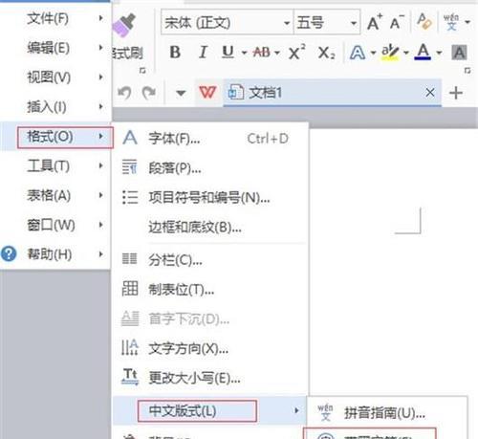The width and height of the screenshot is (478, 439).
Task: Toggle Bold formatting button
Action: [x=175, y=53]
